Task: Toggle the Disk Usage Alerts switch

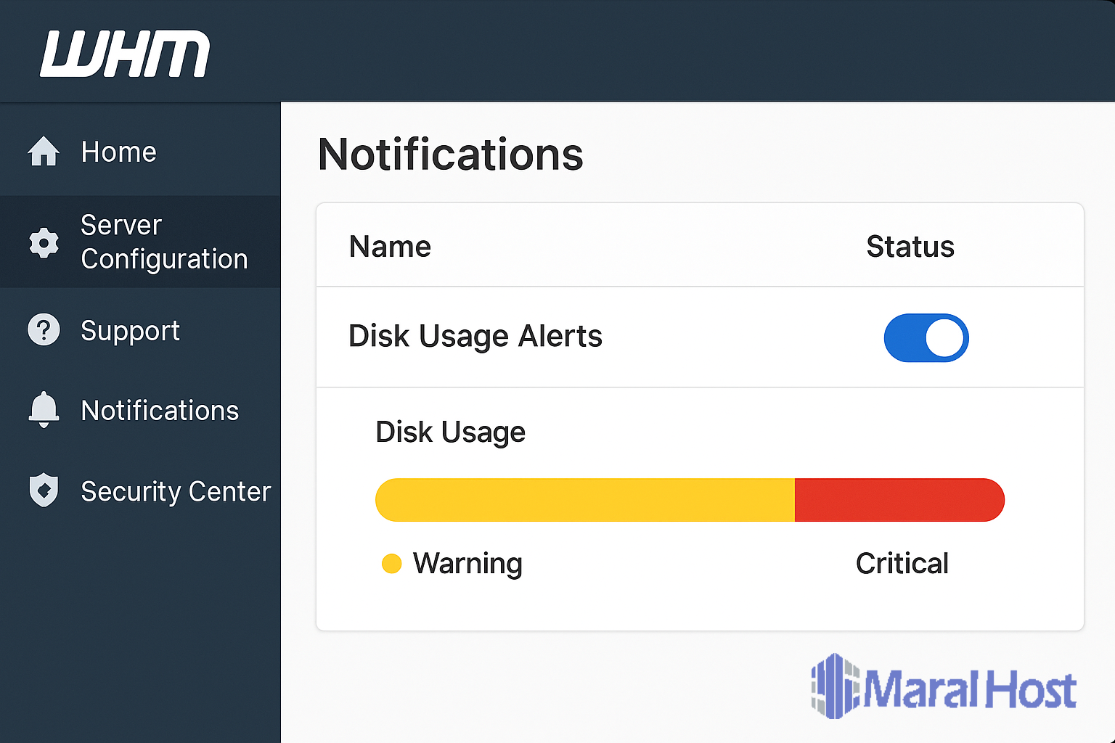Action: 926,337
